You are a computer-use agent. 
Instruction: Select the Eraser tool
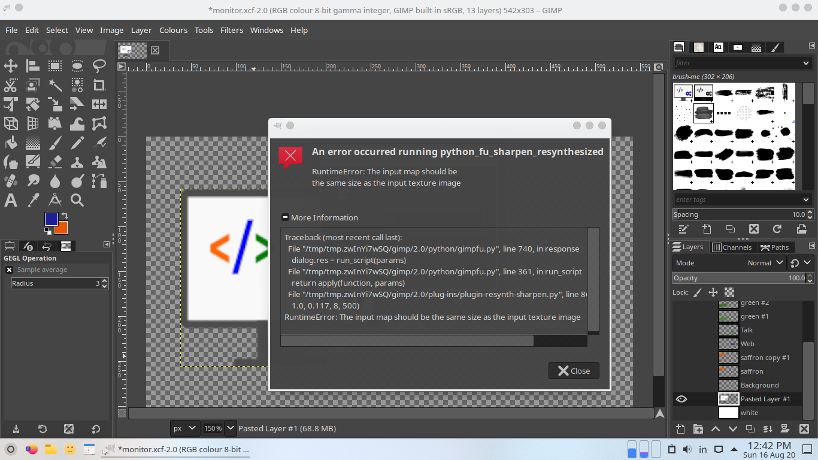coord(55,162)
